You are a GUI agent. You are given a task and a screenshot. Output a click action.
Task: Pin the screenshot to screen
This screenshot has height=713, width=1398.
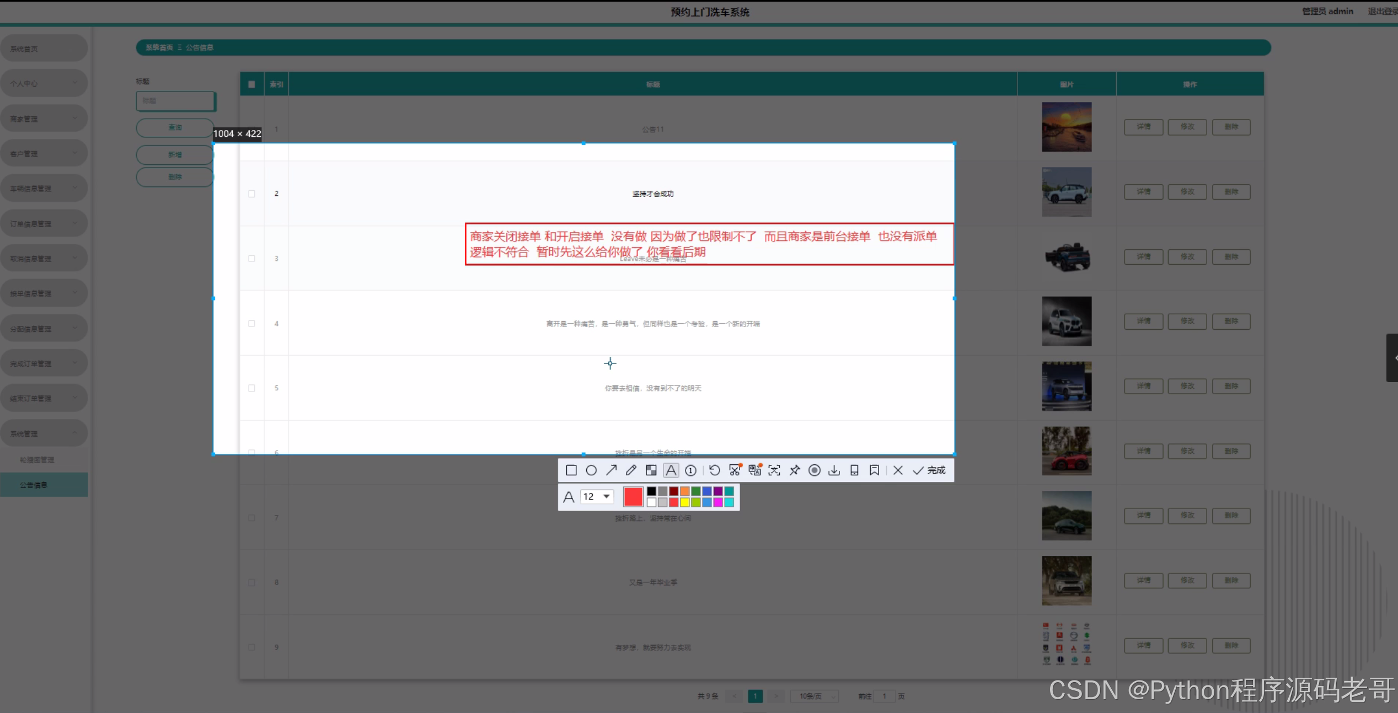click(795, 470)
